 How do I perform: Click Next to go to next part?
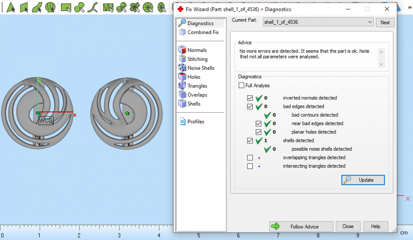click(385, 23)
